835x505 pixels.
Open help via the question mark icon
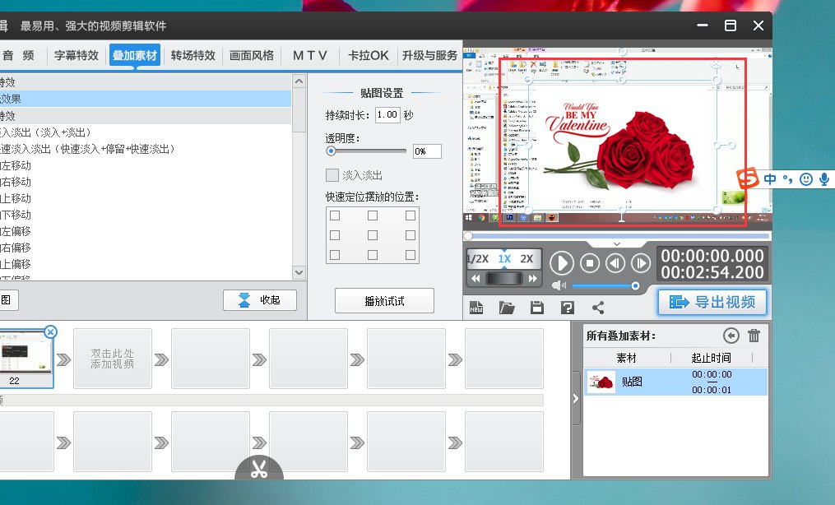point(567,307)
